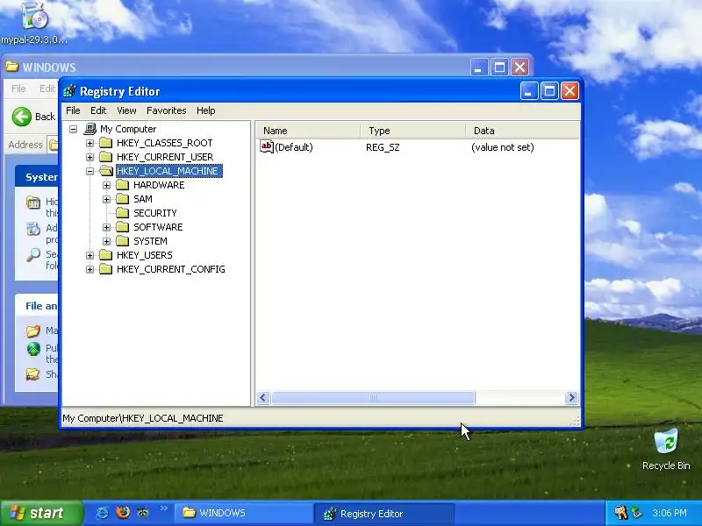Click the (Default) string value icon
Screen dimensions: 702x526
pyautogui.click(x=267, y=146)
